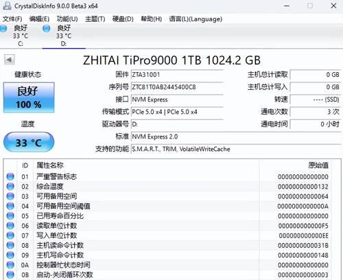Select the 综合温度 attribute name
Image resolution: width=343 pixels, height=280 pixels.
(50, 187)
